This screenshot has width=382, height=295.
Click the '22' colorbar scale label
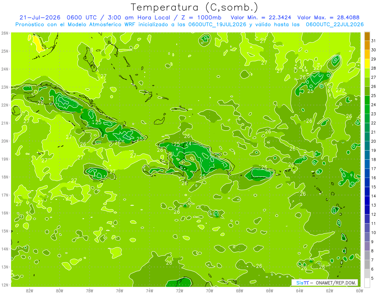[374, 123]
